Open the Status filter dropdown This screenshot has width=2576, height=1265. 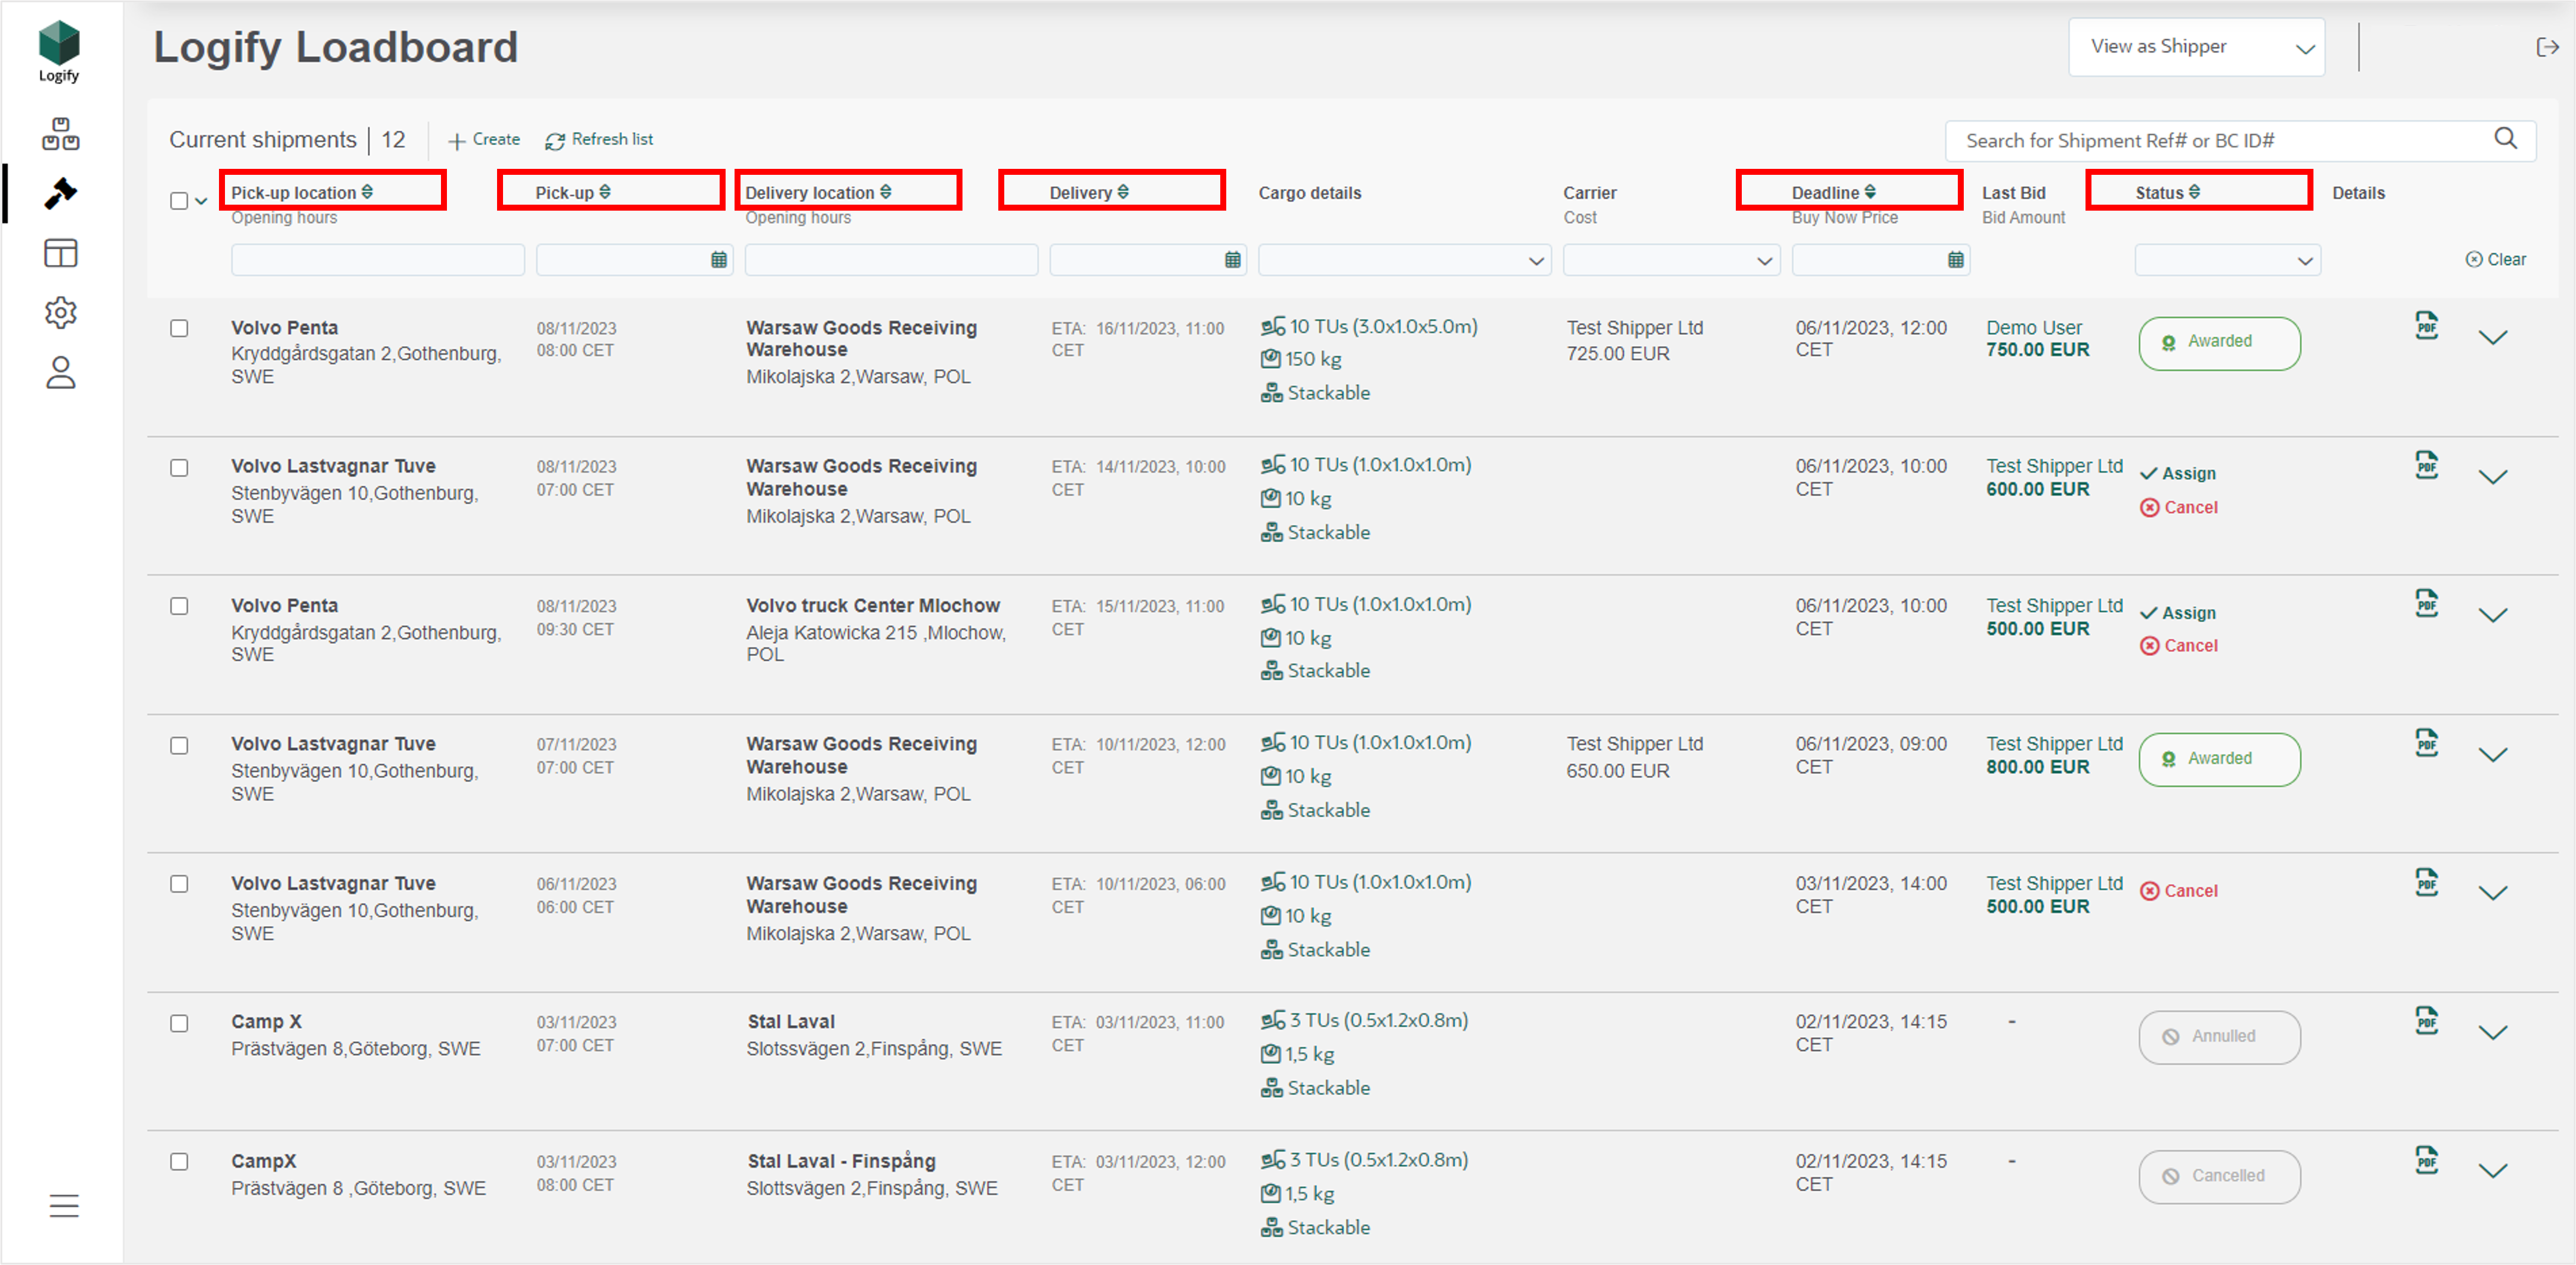pos(2227,260)
